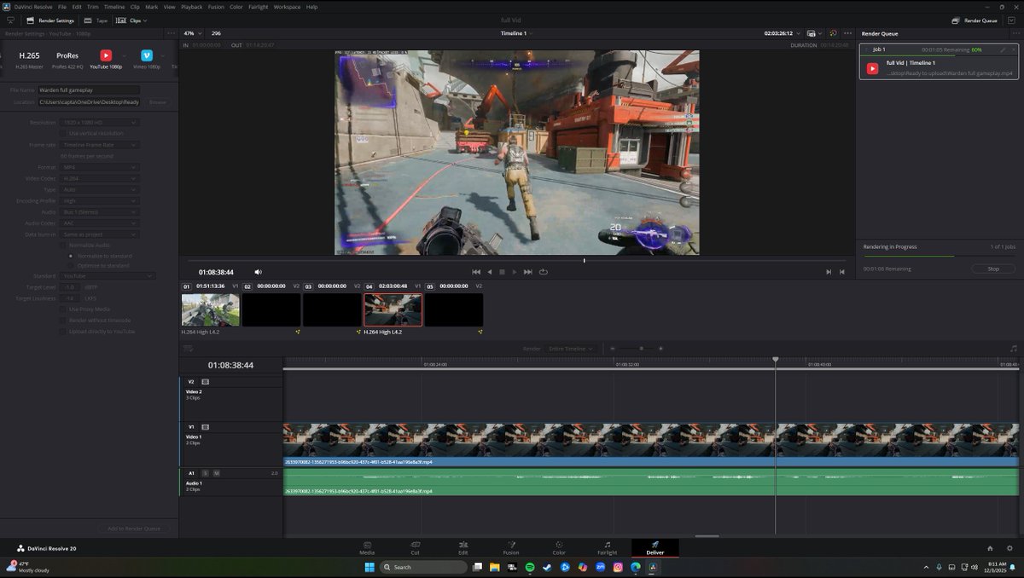Solo the Audio 1 track
Image resolution: width=1024 pixels, height=578 pixels.
coord(205,472)
